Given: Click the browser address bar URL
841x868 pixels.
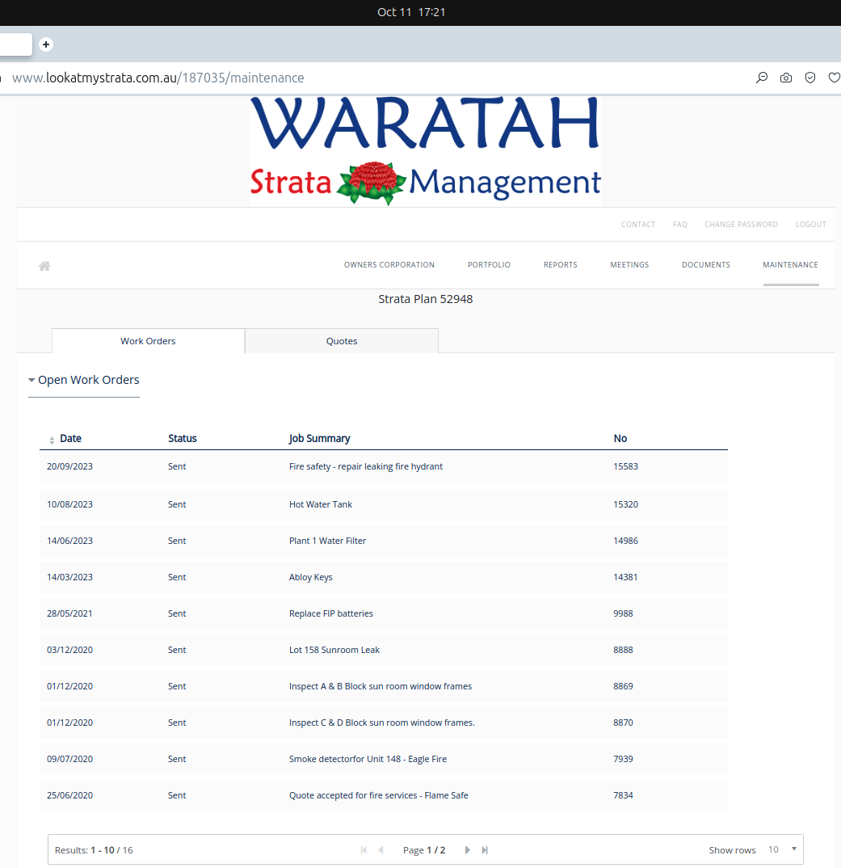Looking at the screenshot, I should pos(158,78).
